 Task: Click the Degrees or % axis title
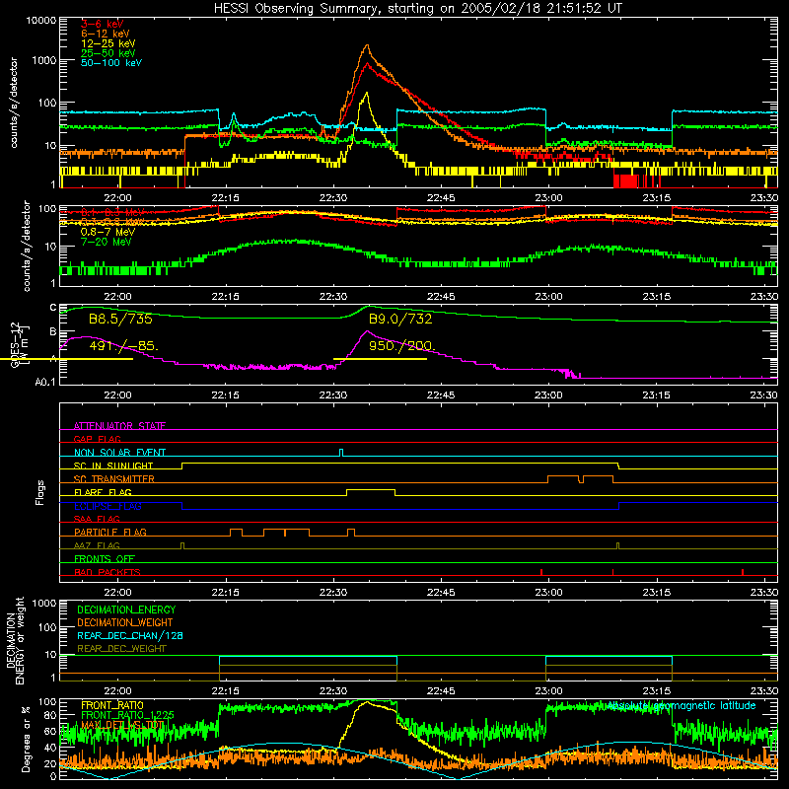(26, 739)
